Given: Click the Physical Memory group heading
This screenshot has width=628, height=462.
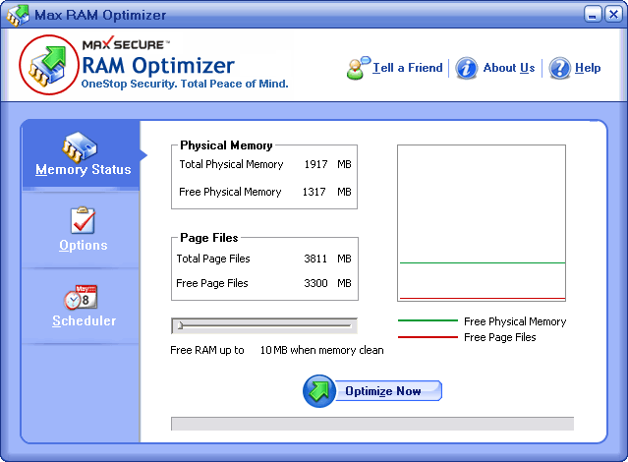Looking at the screenshot, I should tap(226, 145).
